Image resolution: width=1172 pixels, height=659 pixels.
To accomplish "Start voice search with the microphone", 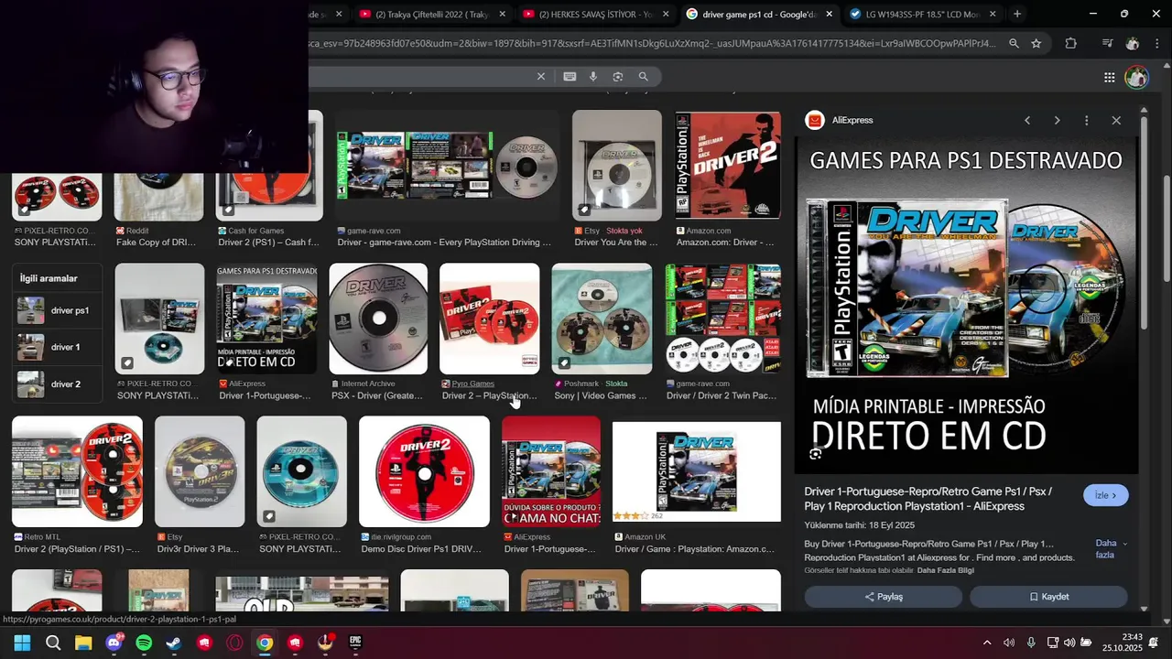I will (x=593, y=77).
